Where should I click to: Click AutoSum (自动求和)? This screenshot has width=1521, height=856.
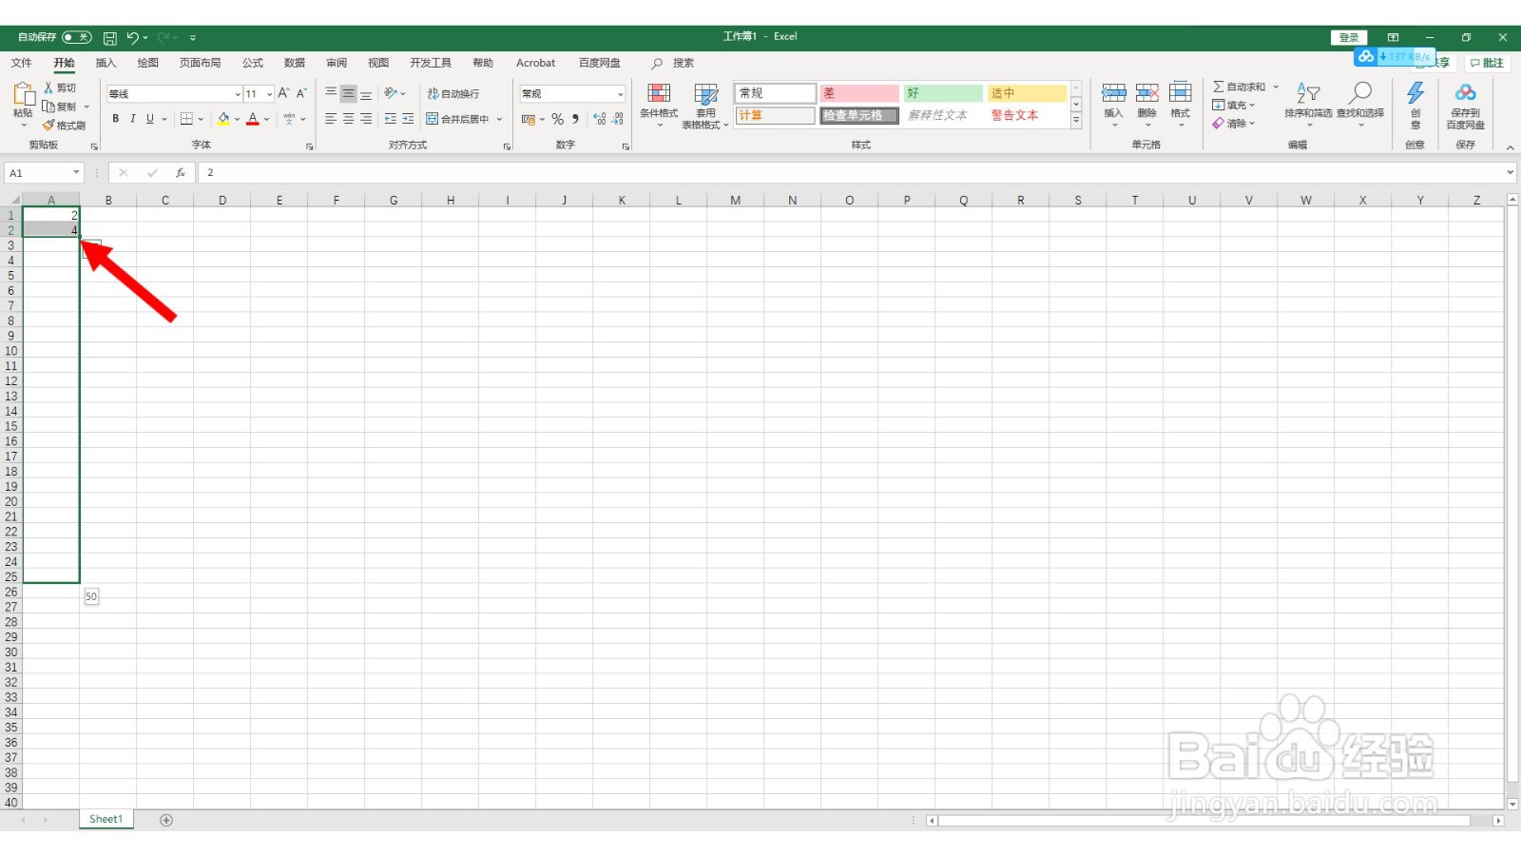pyautogui.click(x=1239, y=87)
